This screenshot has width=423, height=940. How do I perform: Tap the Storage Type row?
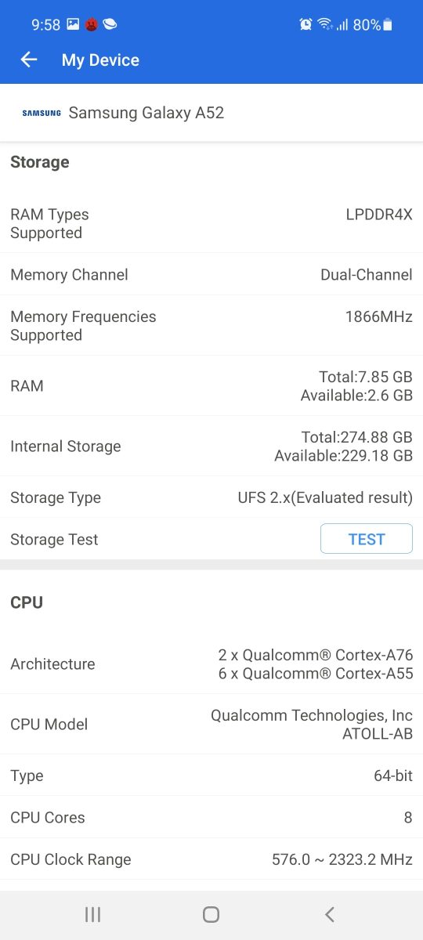(x=211, y=497)
